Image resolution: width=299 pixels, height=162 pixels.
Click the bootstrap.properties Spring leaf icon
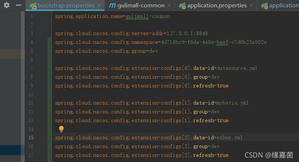(33, 6)
